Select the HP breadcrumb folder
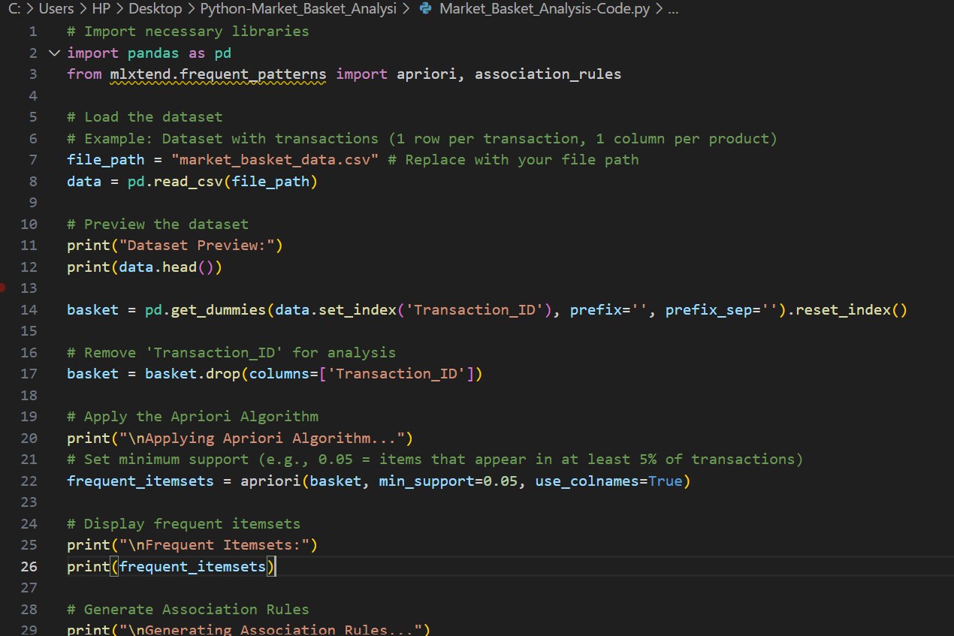This screenshot has width=954, height=636. [x=101, y=9]
